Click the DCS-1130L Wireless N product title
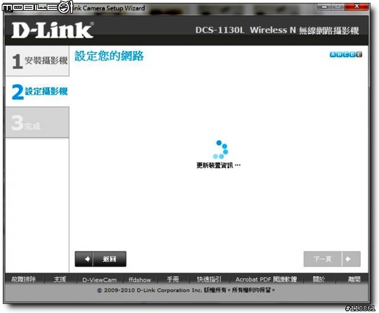379x313 pixels. click(277, 30)
